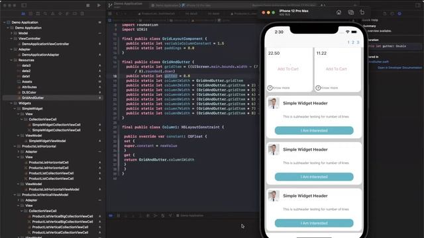This screenshot has width=424, height=238.
Task: Open the Debug navigator
Action: coord(68,13)
